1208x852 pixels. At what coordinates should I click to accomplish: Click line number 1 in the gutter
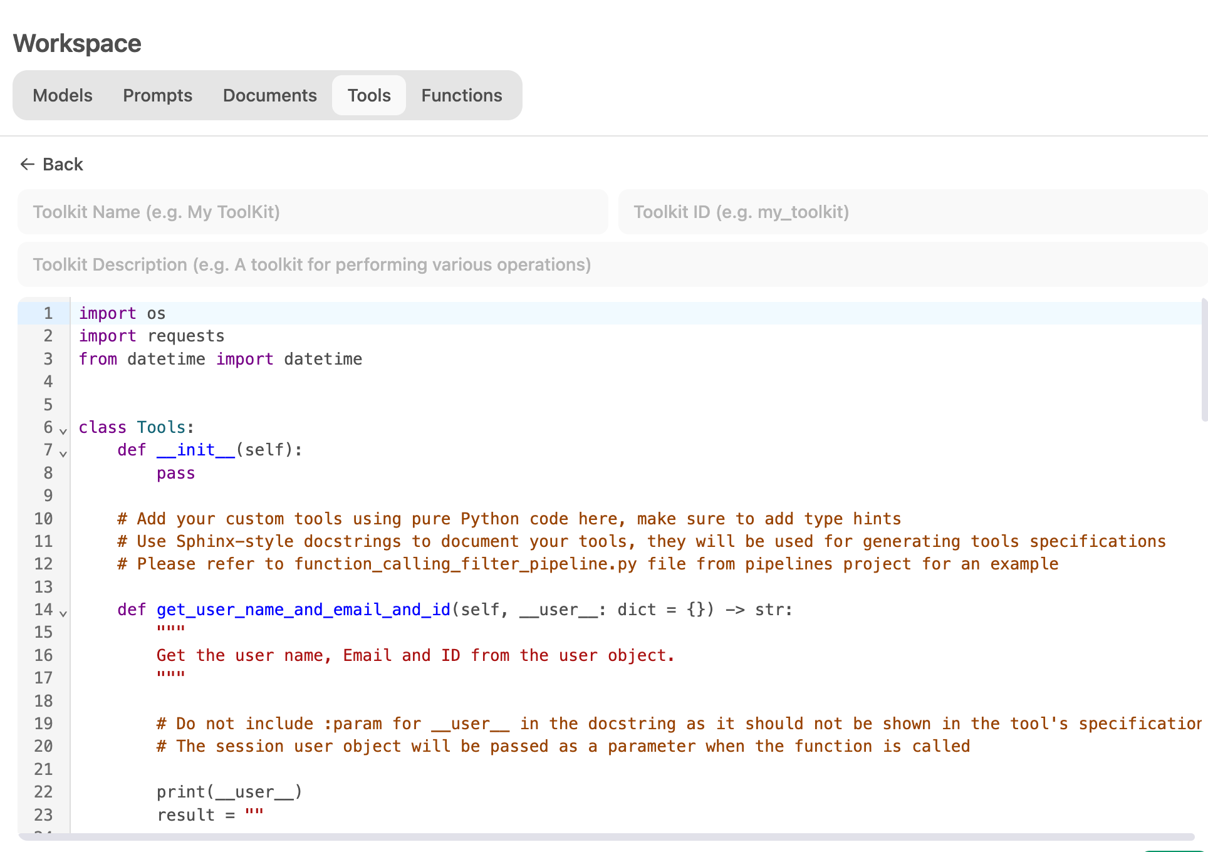48,313
